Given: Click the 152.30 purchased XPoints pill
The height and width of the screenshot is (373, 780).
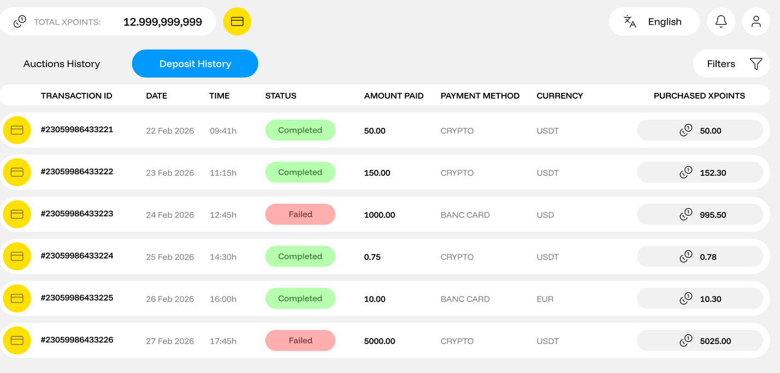Looking at the screenshot, I should click(x=700, y=173).
